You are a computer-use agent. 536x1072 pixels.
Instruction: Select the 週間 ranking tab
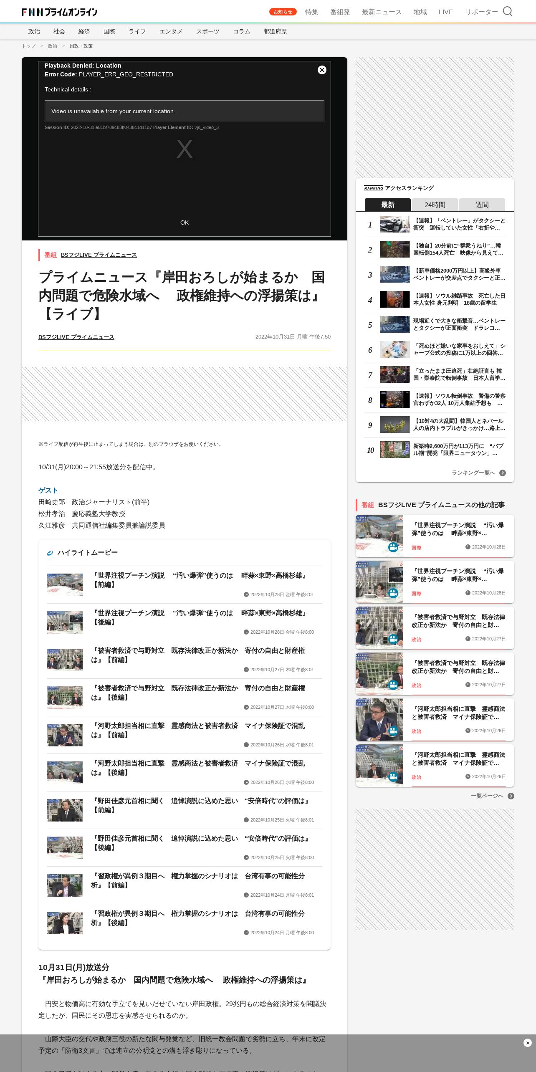482,205
